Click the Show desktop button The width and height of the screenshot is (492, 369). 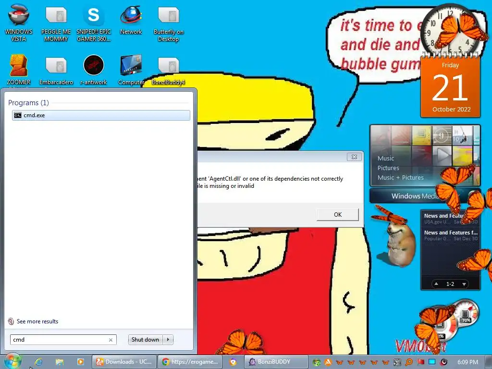coord(488,362)
